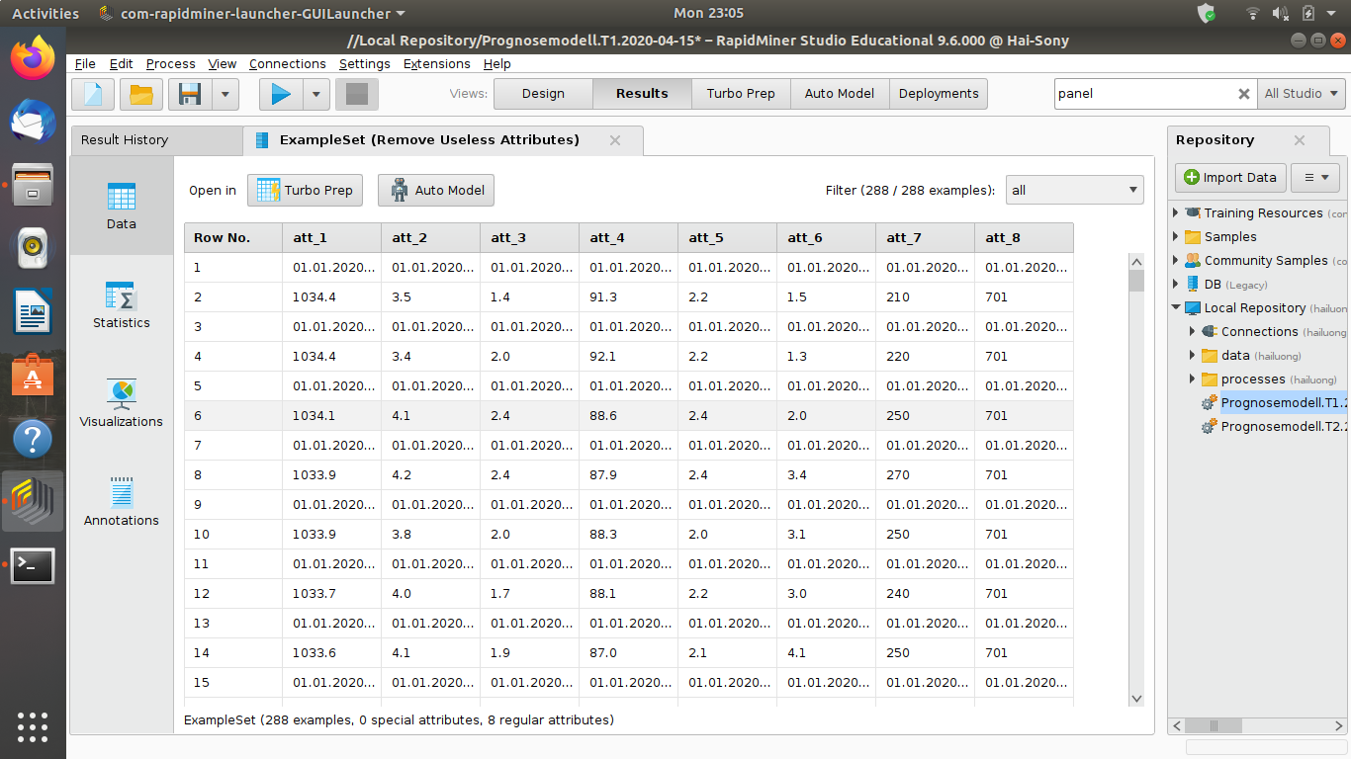
Task: Open the All Studio search scope dropdown
Action: [x=1302, y=94]
